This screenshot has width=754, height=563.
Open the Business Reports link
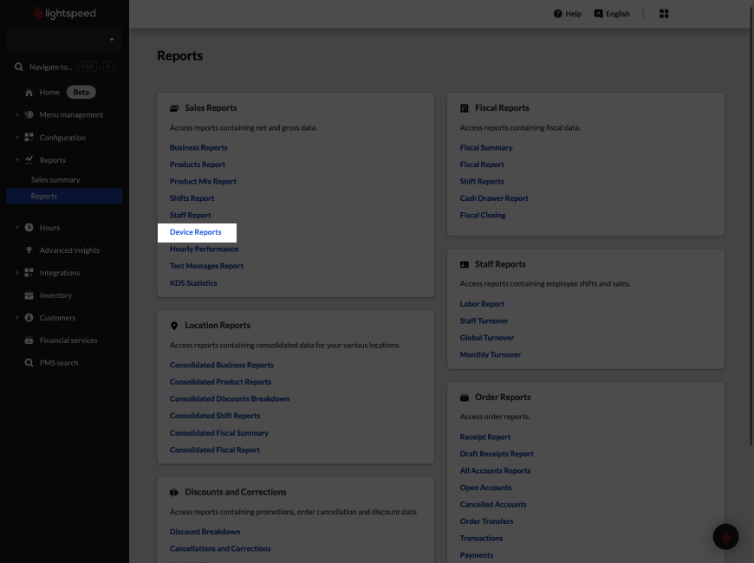[198, 147]
